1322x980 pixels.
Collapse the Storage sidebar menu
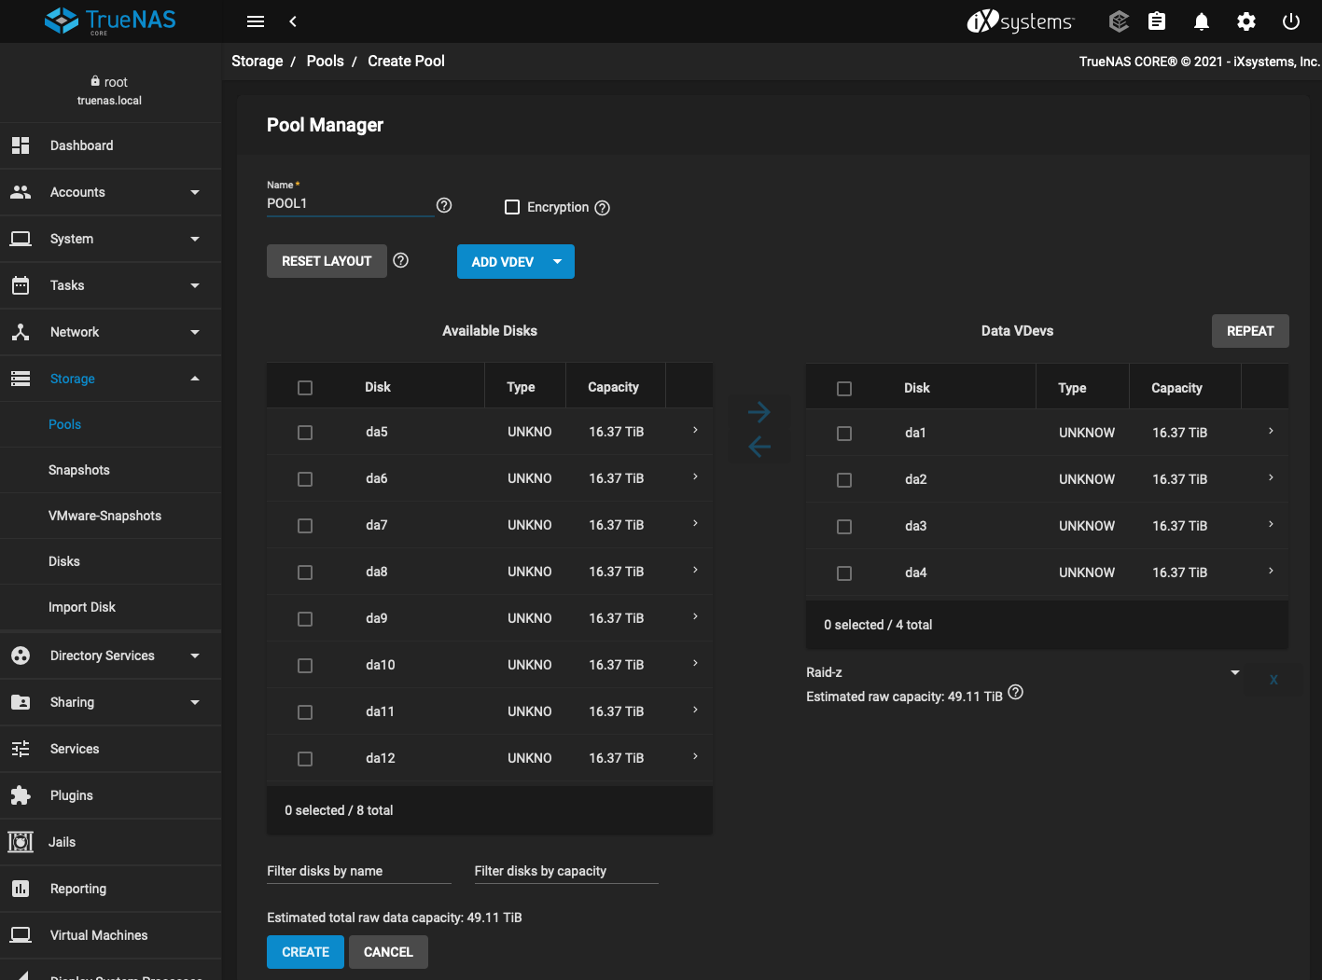coord(110,379)
